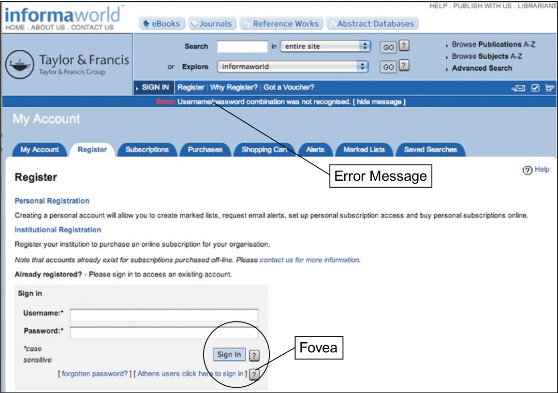Screen dimensions: 558x393
Task: Open Advanced Search link
Action: pos(482,68)
